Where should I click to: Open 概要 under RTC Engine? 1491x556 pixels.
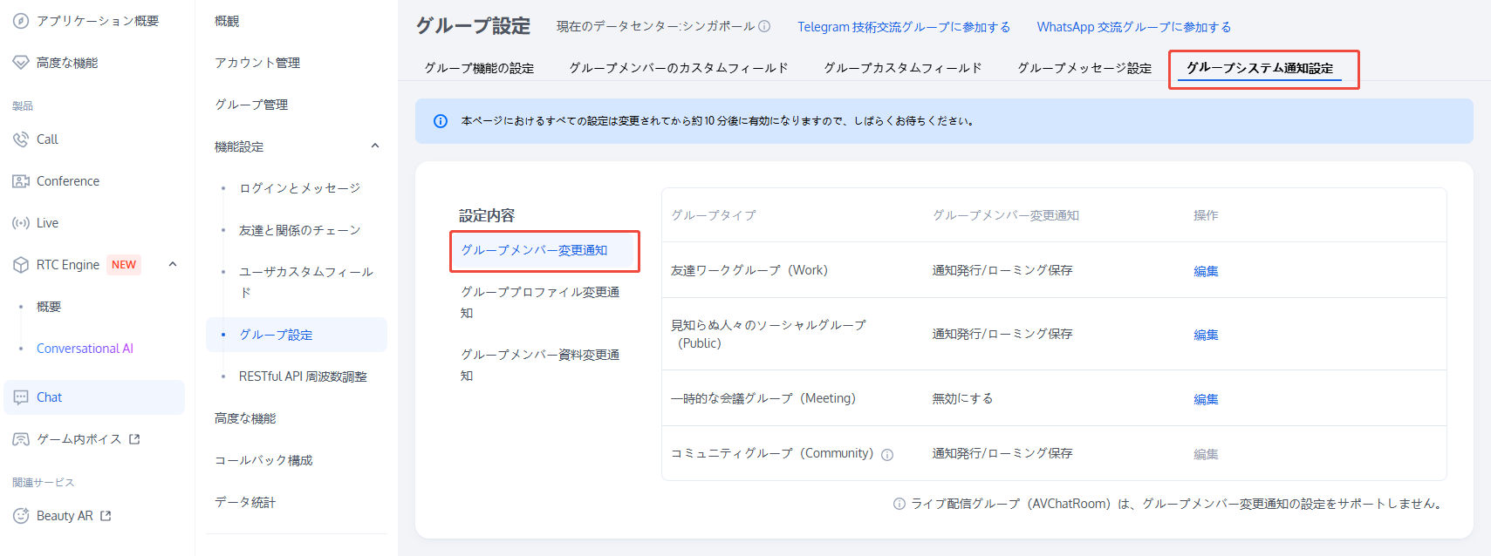click(49, 307)
